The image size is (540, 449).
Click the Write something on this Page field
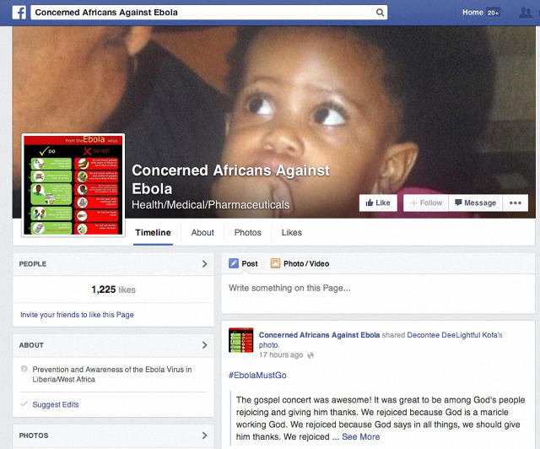[x=378, y=294]
